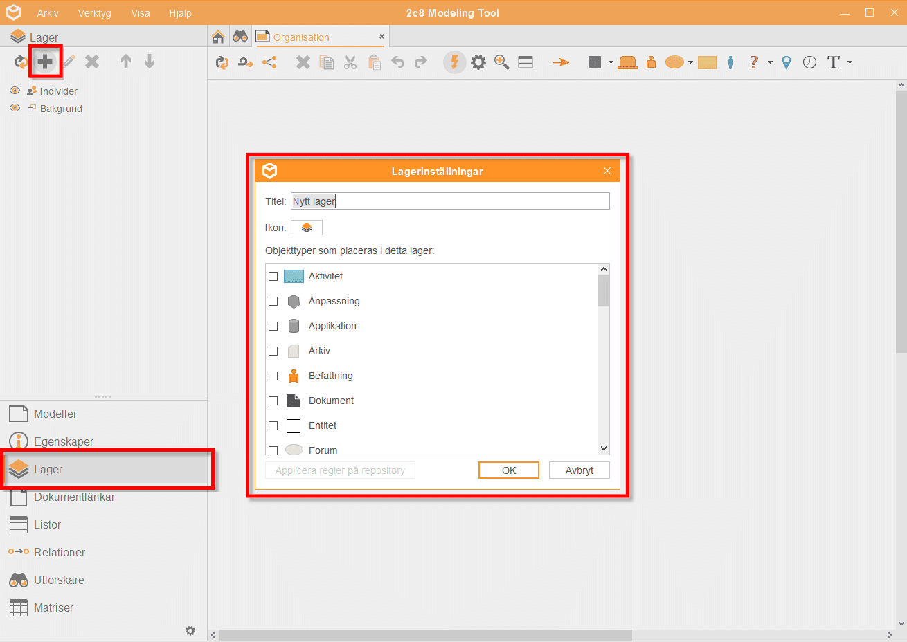Click the zoom magnifier icon

(x=501, y=63)
